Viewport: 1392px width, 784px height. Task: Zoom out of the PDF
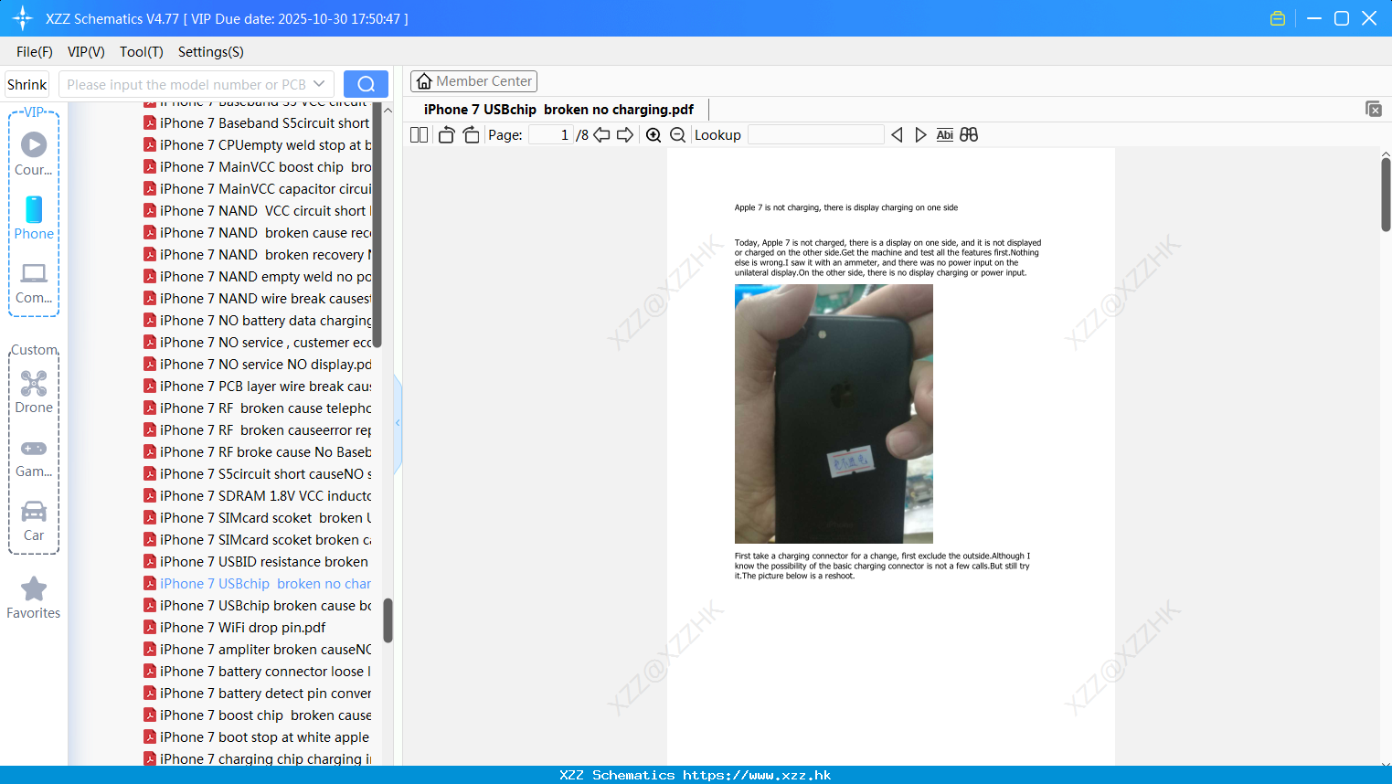point(677,134)
